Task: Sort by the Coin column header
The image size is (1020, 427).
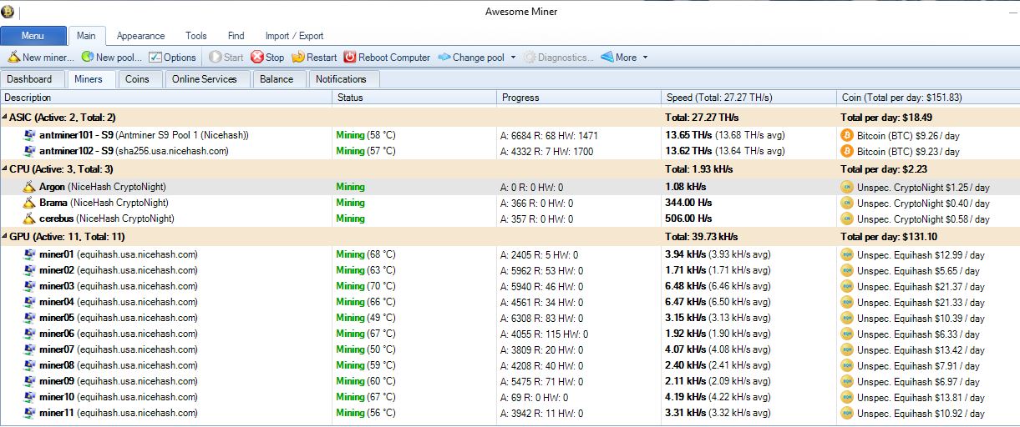Action: pos(928,98)
